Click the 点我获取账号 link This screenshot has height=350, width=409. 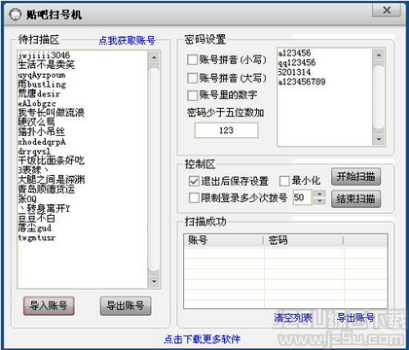(x=127, y=41)
